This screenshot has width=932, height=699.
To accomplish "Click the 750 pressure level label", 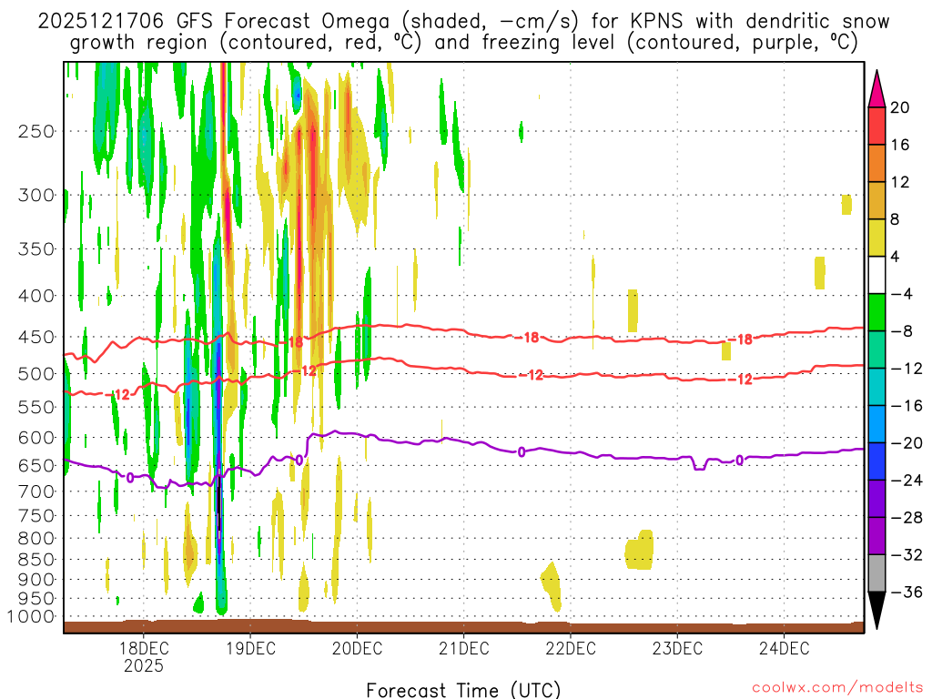I will [x=36, y=515].
